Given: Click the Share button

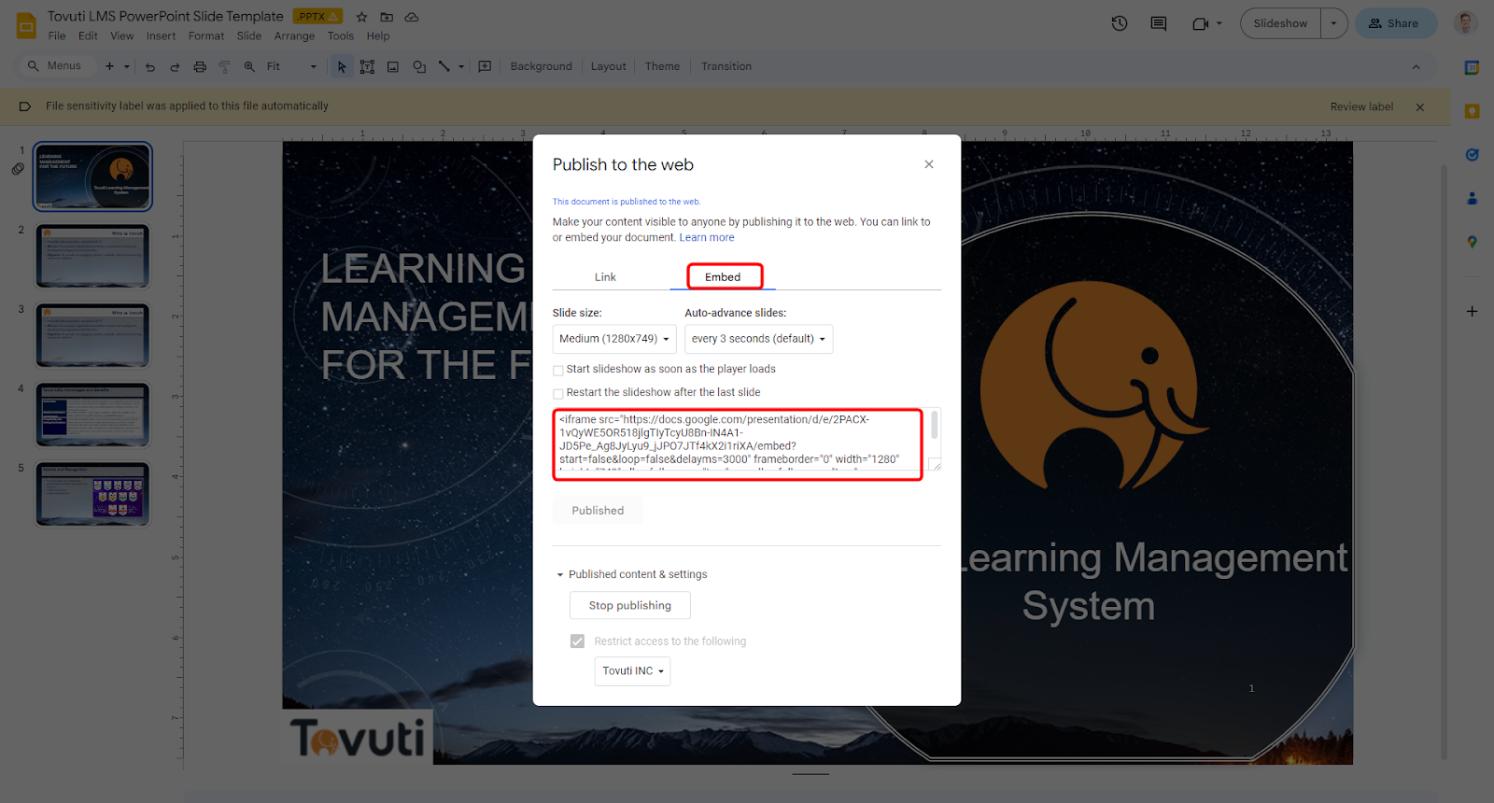Looking at the screenshot, I should click(x=1396, y=23).
